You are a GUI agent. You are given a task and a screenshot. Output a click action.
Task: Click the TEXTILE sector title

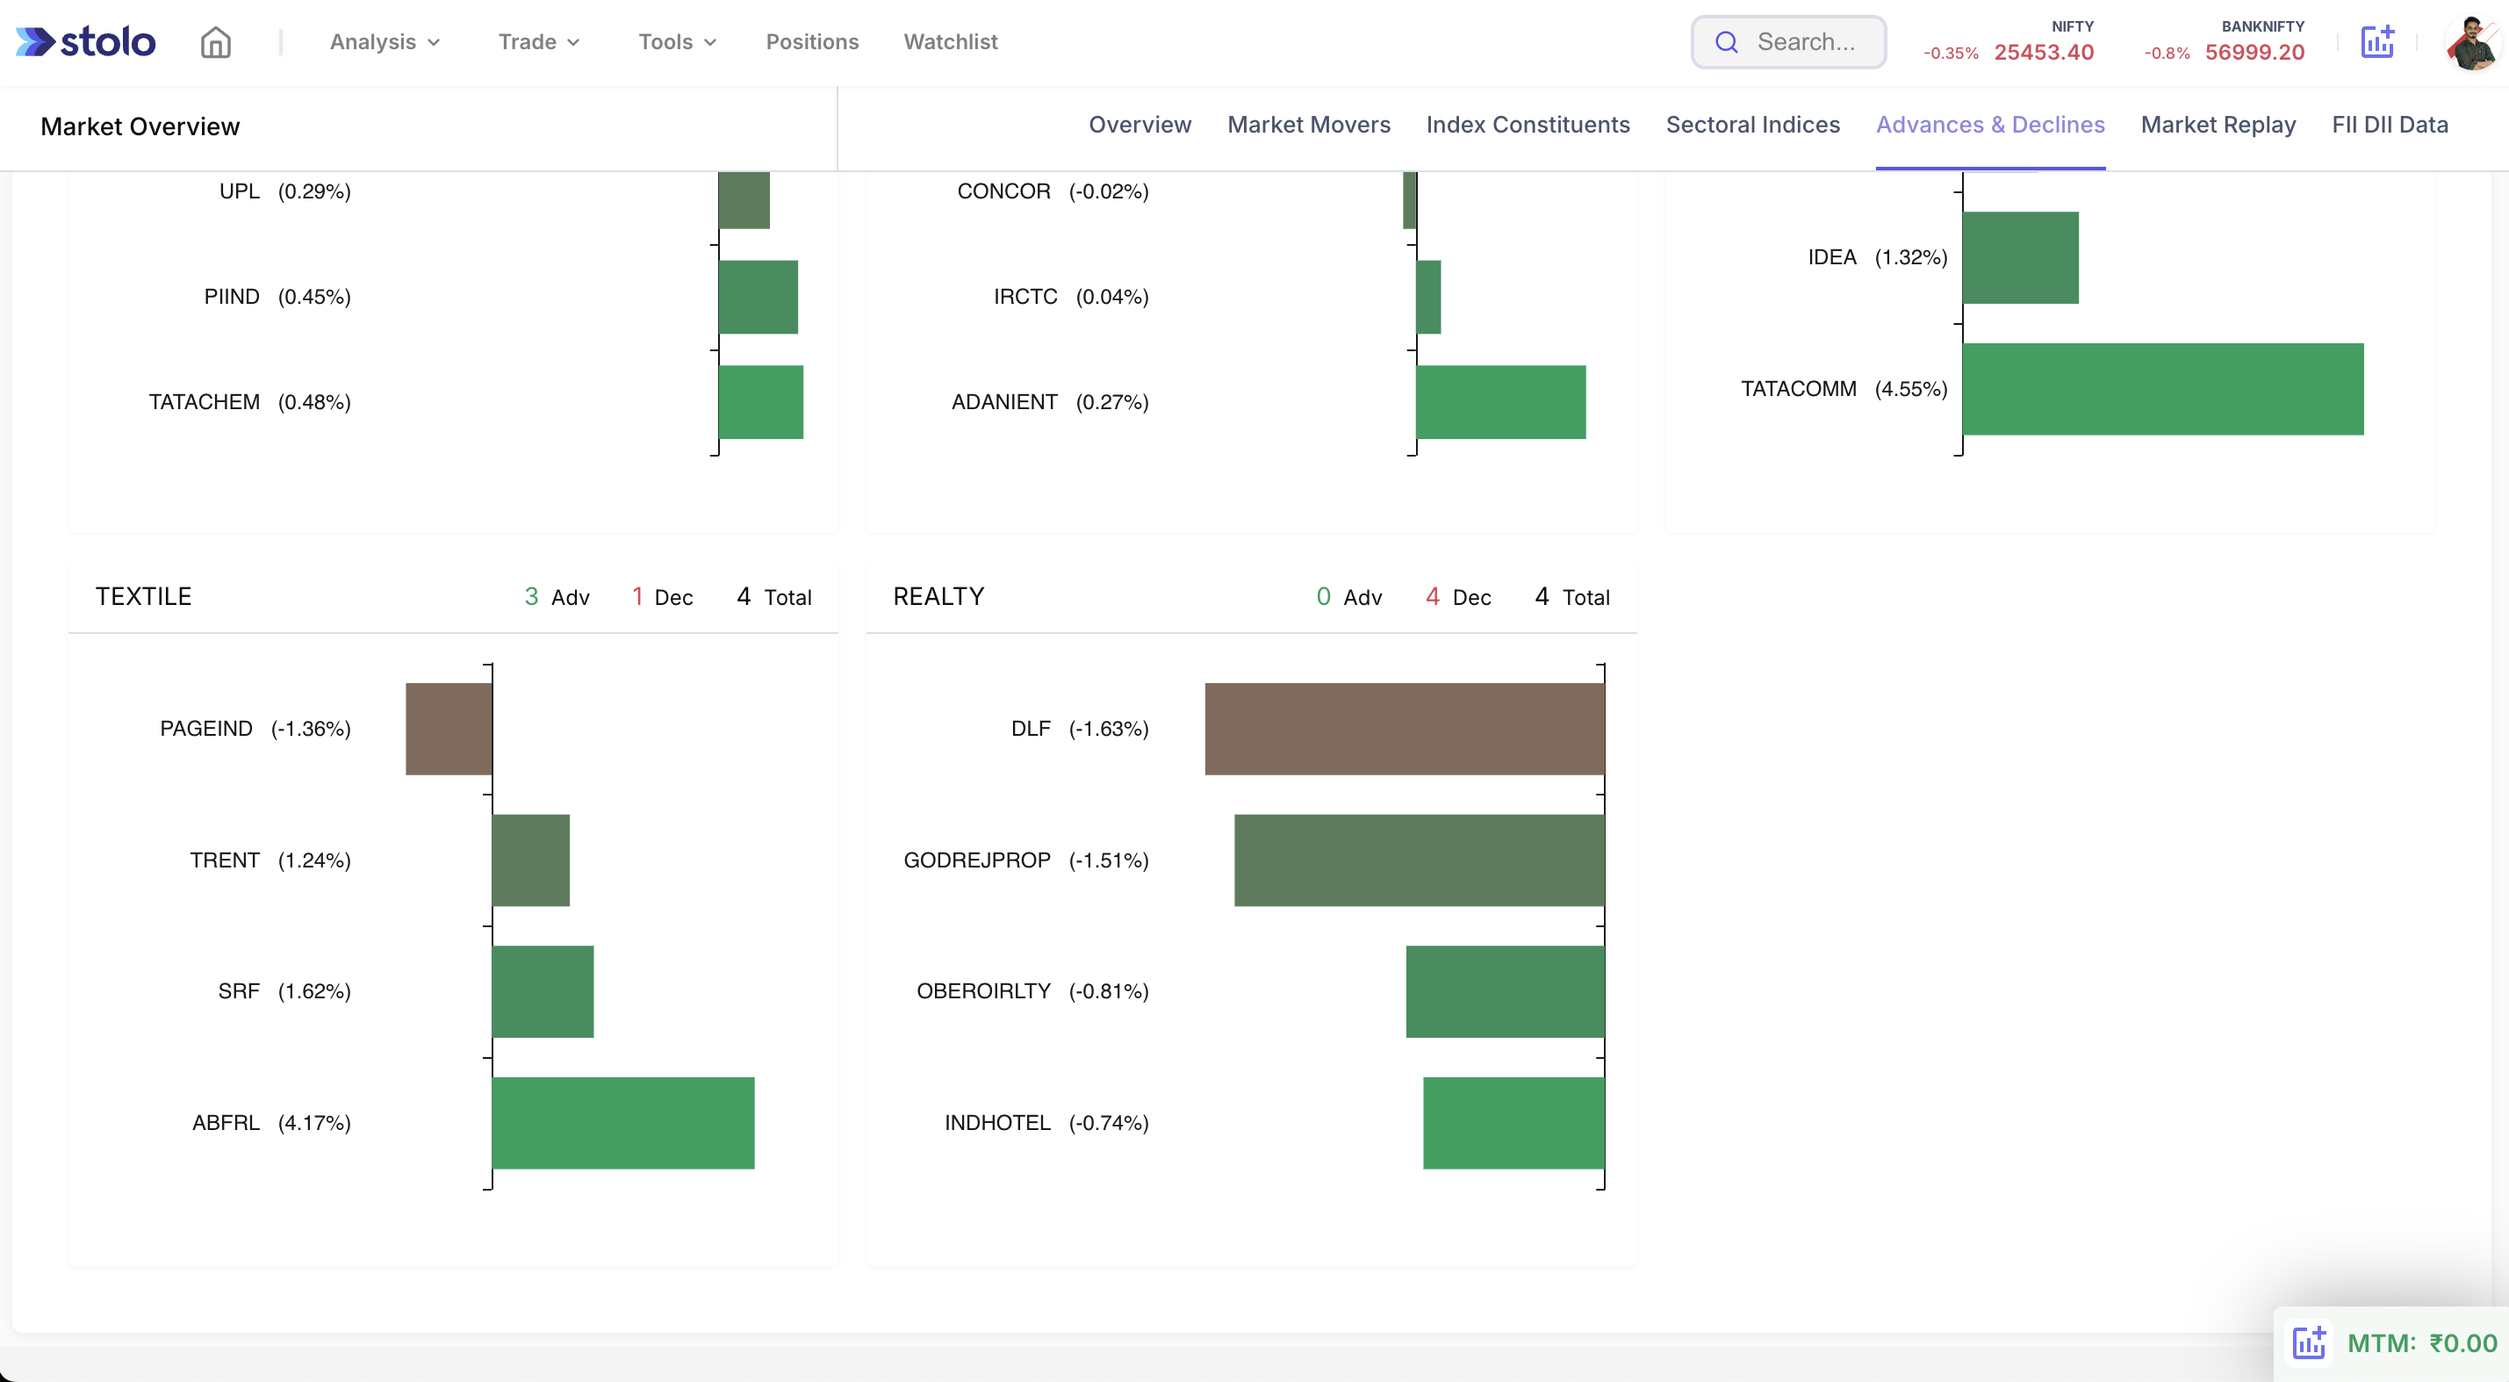tap(143, 596)
